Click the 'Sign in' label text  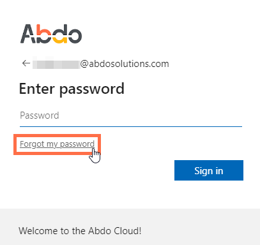[x=209, y=171]
